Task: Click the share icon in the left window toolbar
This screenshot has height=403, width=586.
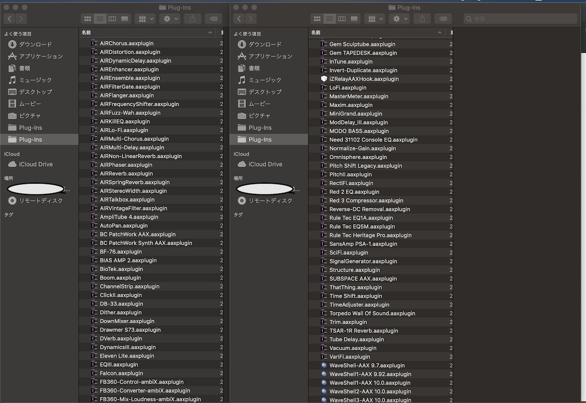Action: tap(193, 19)
